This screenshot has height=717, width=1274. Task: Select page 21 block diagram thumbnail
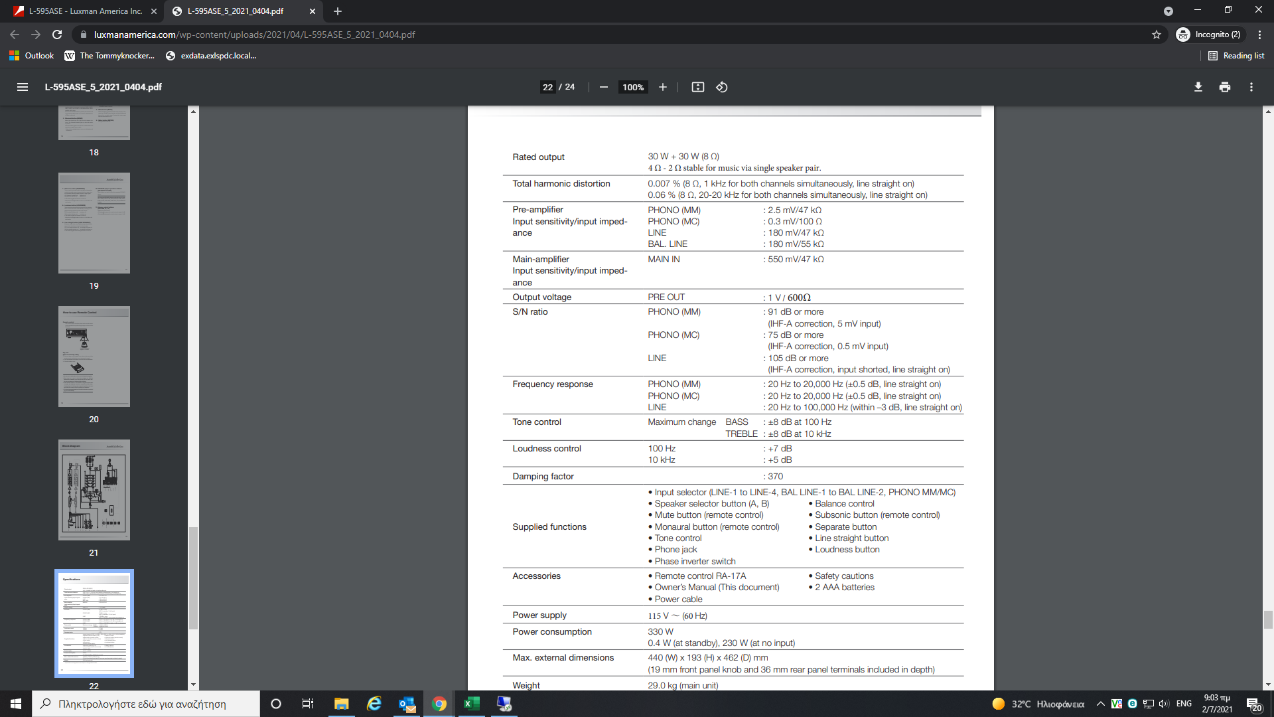click(x=94, y=490)
